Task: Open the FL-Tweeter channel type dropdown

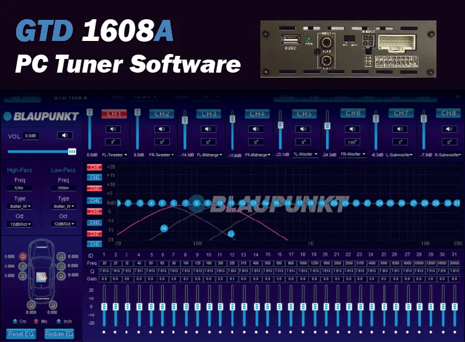Action: pos(115,155)
